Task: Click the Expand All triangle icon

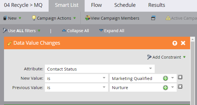Action: point(101,30)
